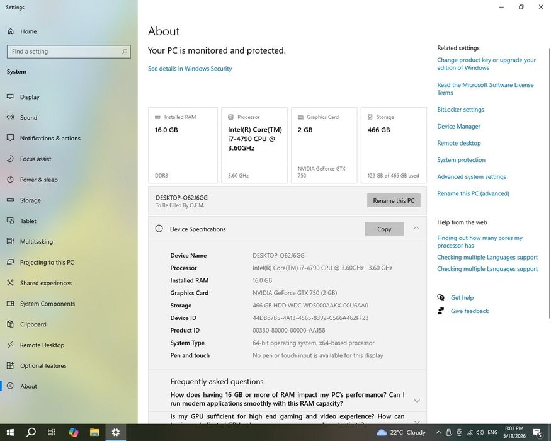
Task: Click the Optional features icon
Action: tap(10, 365)
